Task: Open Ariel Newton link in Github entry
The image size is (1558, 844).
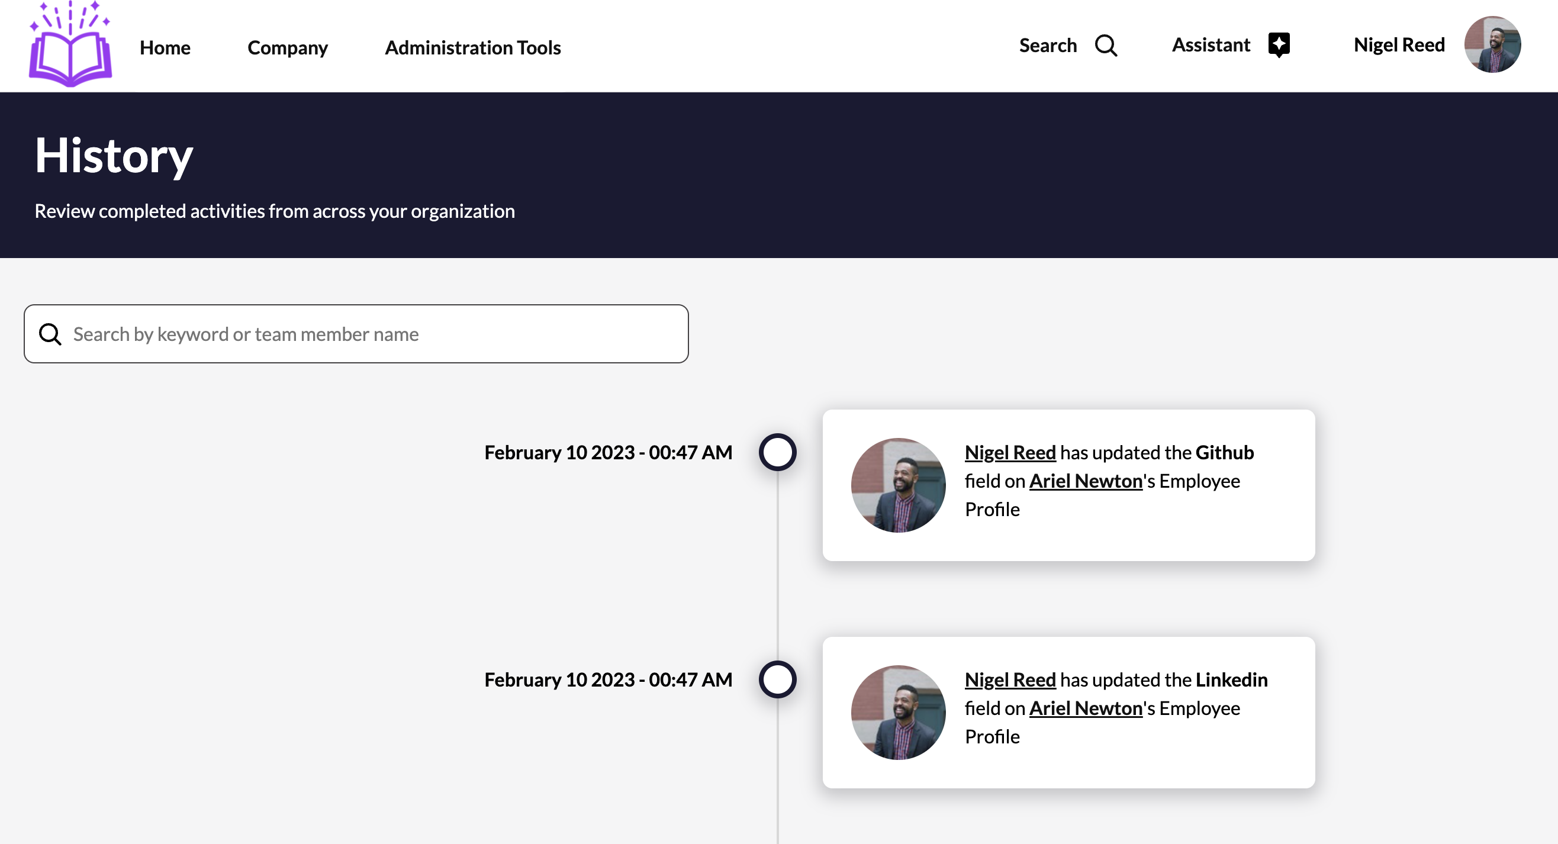Action: click(1085, 481)
